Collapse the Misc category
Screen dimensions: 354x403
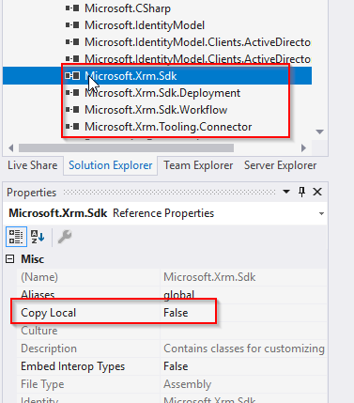(x=10, y=259)
